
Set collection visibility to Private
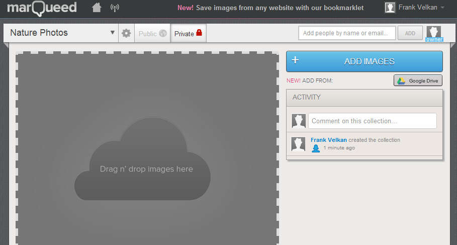point(188,34)
